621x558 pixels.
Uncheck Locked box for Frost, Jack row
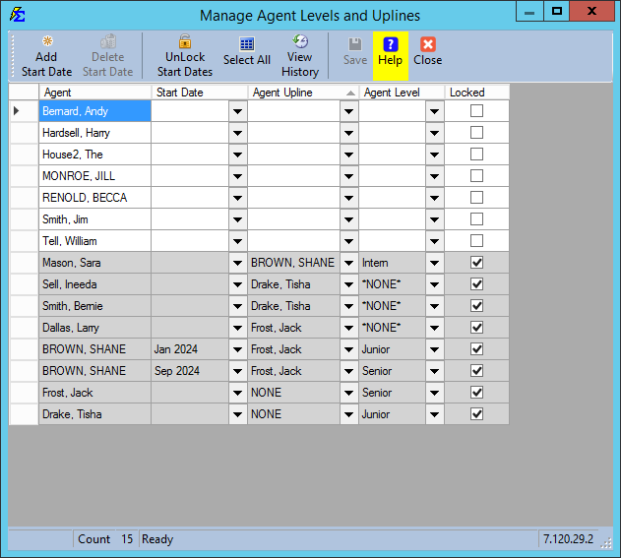click(476, 393)
